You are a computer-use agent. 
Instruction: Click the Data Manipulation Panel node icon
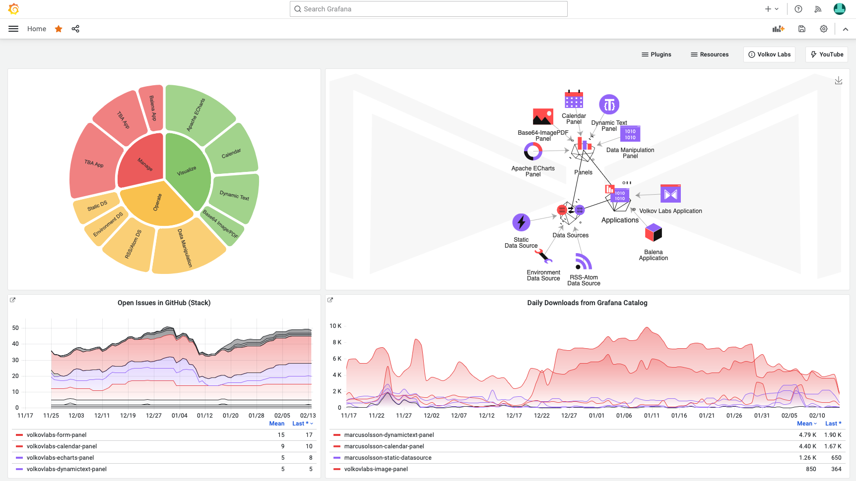pos(630,134)
